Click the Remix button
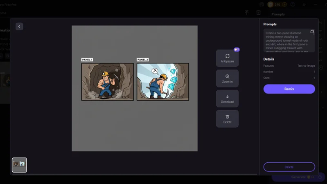Image resolution: width=327 pixels, height=184 pixels. point(289,89)
